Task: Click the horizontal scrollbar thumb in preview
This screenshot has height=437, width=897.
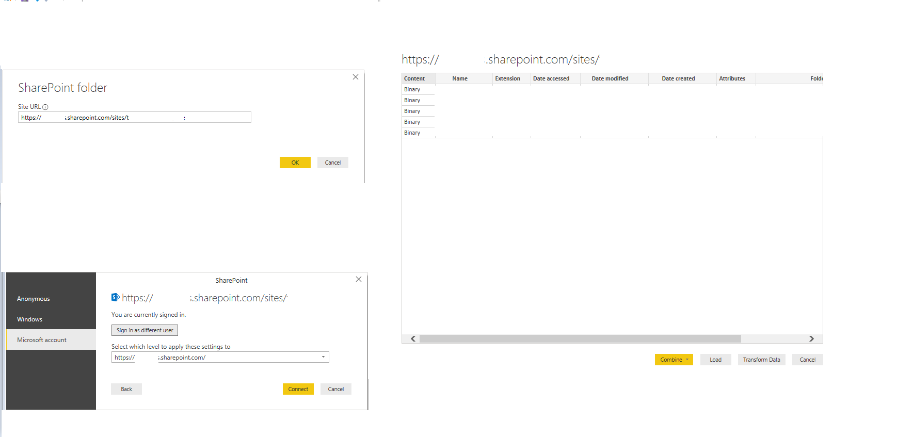Action: (580, 339)
